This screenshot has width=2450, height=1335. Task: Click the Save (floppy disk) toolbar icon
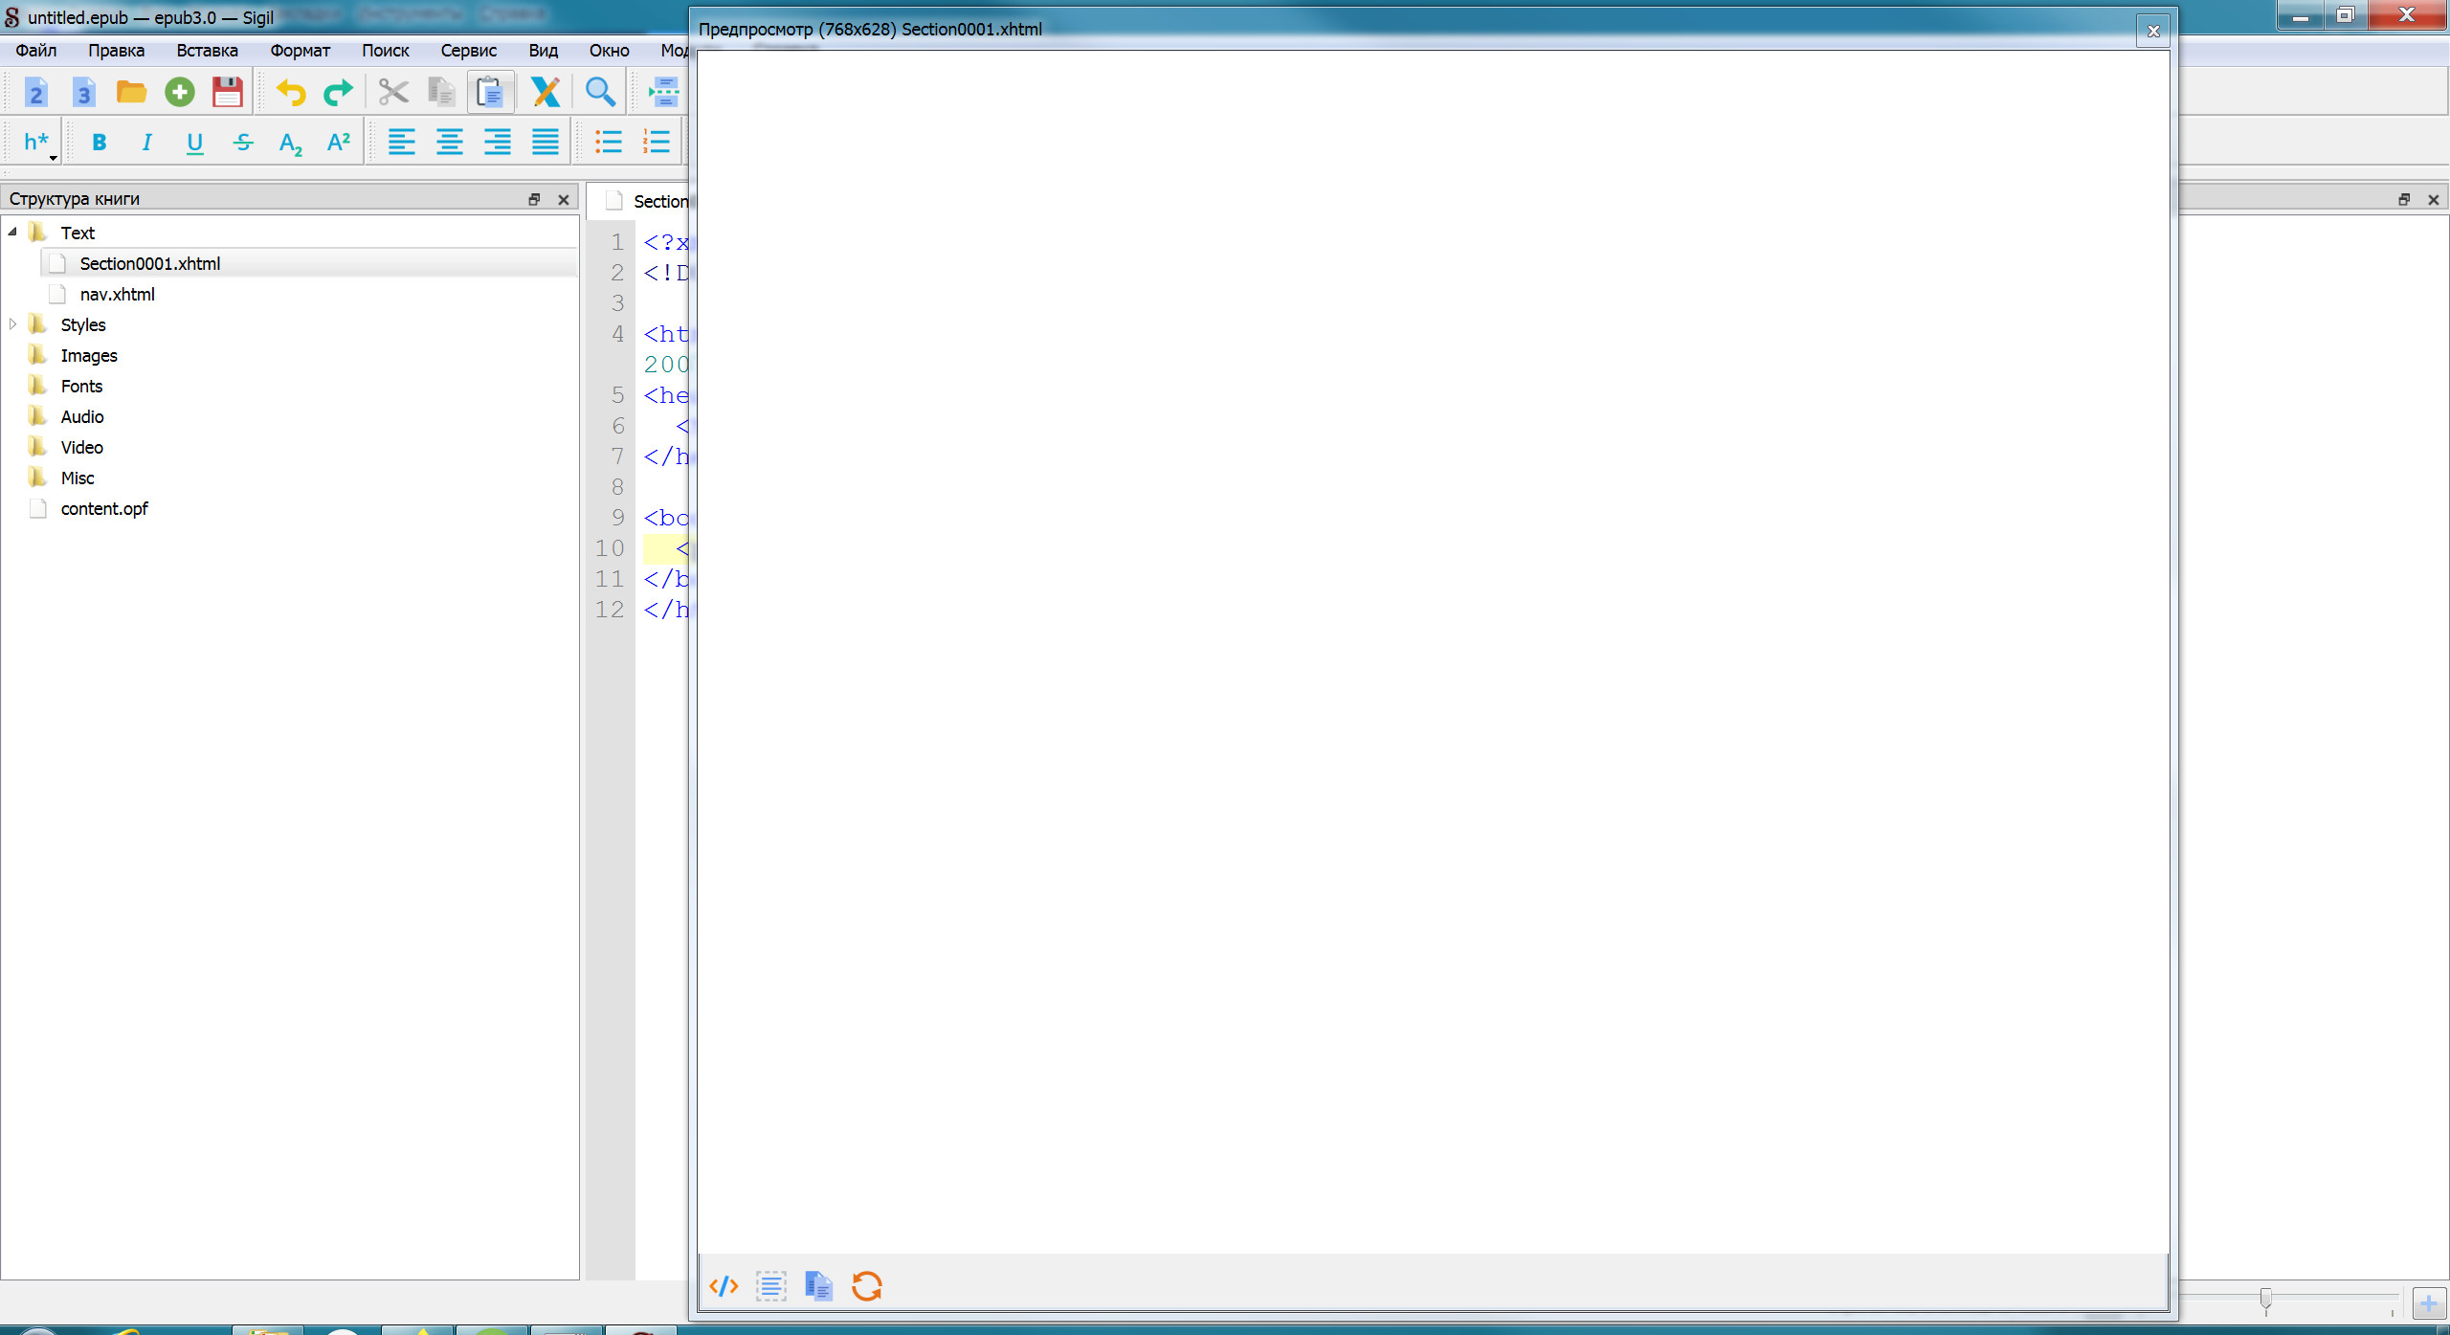coord(227,92)
